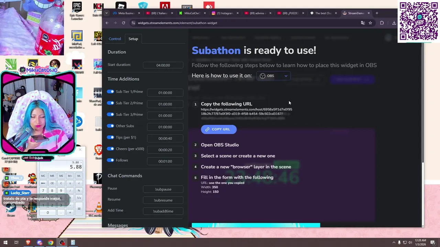
Task: Edit the Follows time value 00:01:00
Action: pyautogui.click(x=165, y=161)
